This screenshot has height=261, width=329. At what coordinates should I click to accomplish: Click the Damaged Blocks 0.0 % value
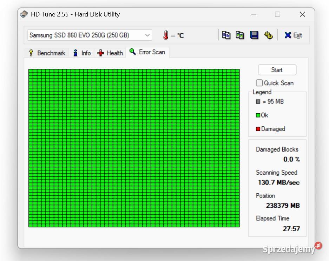(x=291, y=159)
